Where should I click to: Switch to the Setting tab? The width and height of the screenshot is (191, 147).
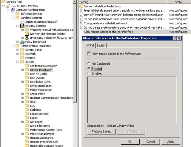tap(90, 45)
